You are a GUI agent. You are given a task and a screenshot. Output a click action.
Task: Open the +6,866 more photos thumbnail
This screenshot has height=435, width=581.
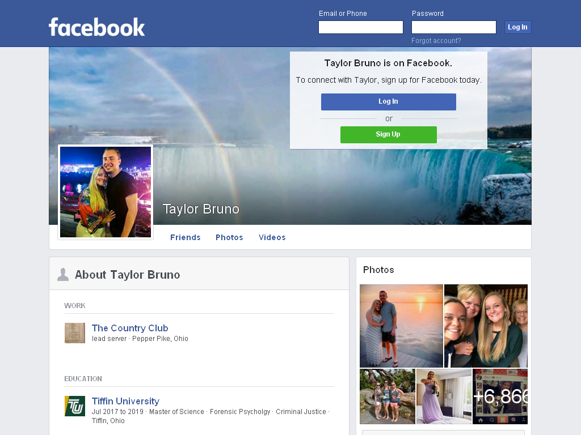pos(500,396)
